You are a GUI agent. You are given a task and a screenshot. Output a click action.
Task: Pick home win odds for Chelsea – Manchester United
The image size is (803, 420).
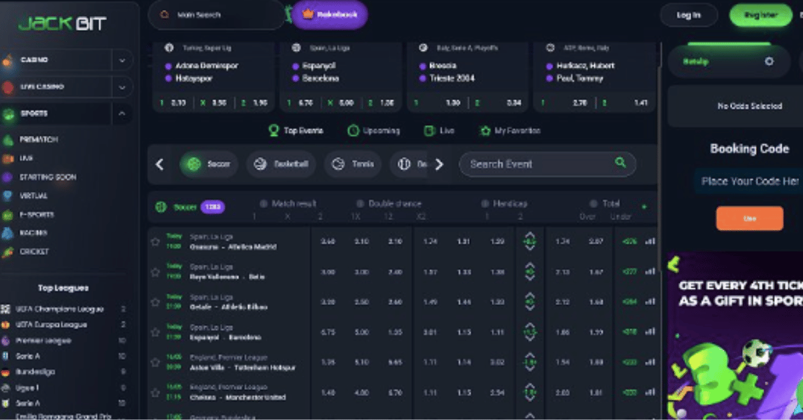tap(329, 393)
